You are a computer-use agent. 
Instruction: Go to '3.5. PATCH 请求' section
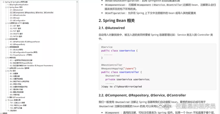click(16, 36)
